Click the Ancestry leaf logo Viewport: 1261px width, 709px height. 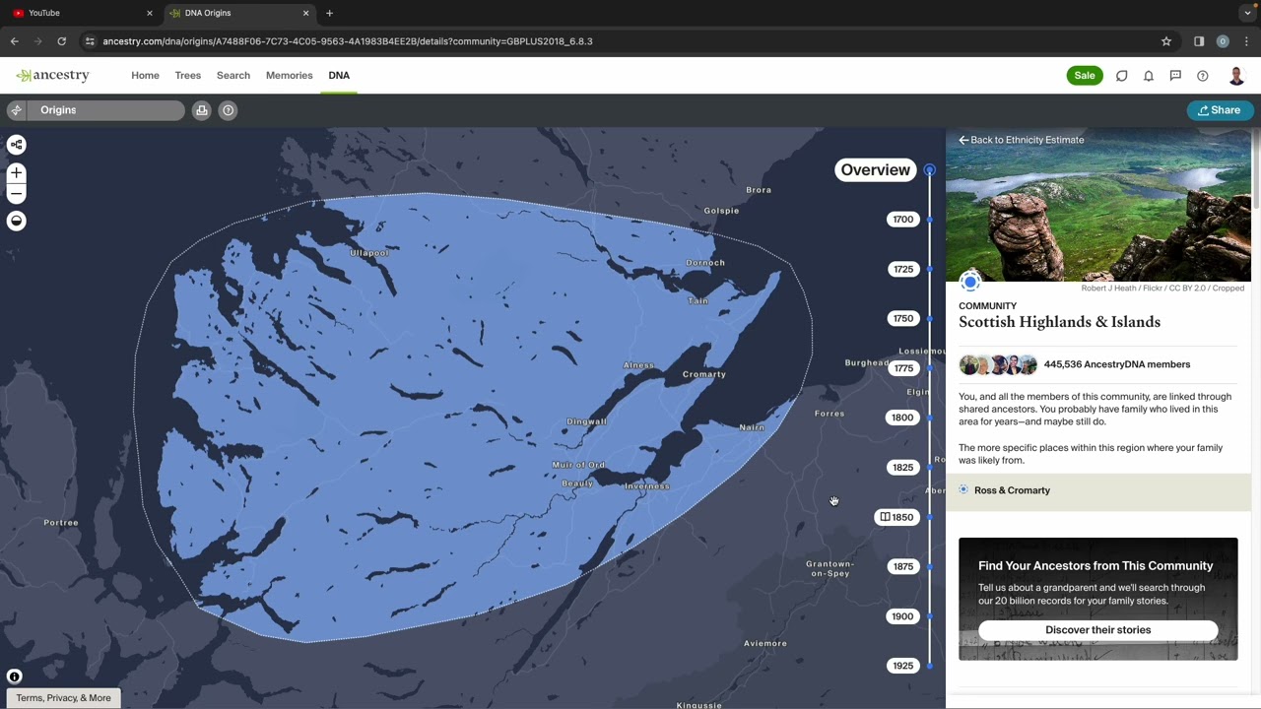(53, 75)
